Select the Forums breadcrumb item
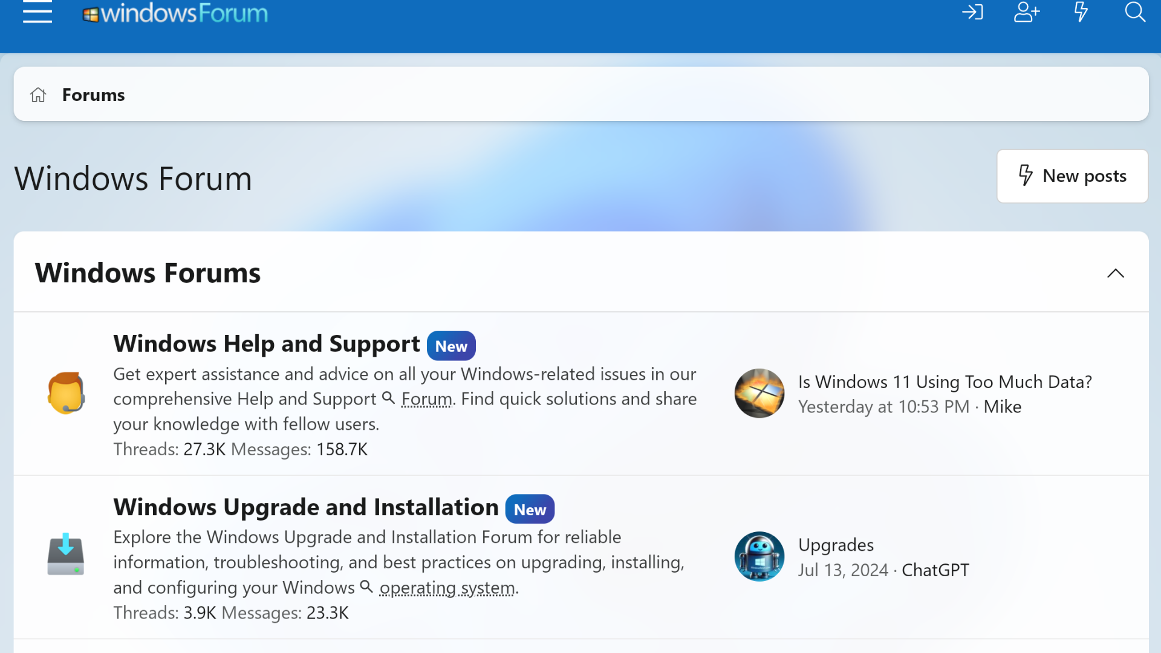This screenshot has height=653, width=1161. [x=93, y=94]
